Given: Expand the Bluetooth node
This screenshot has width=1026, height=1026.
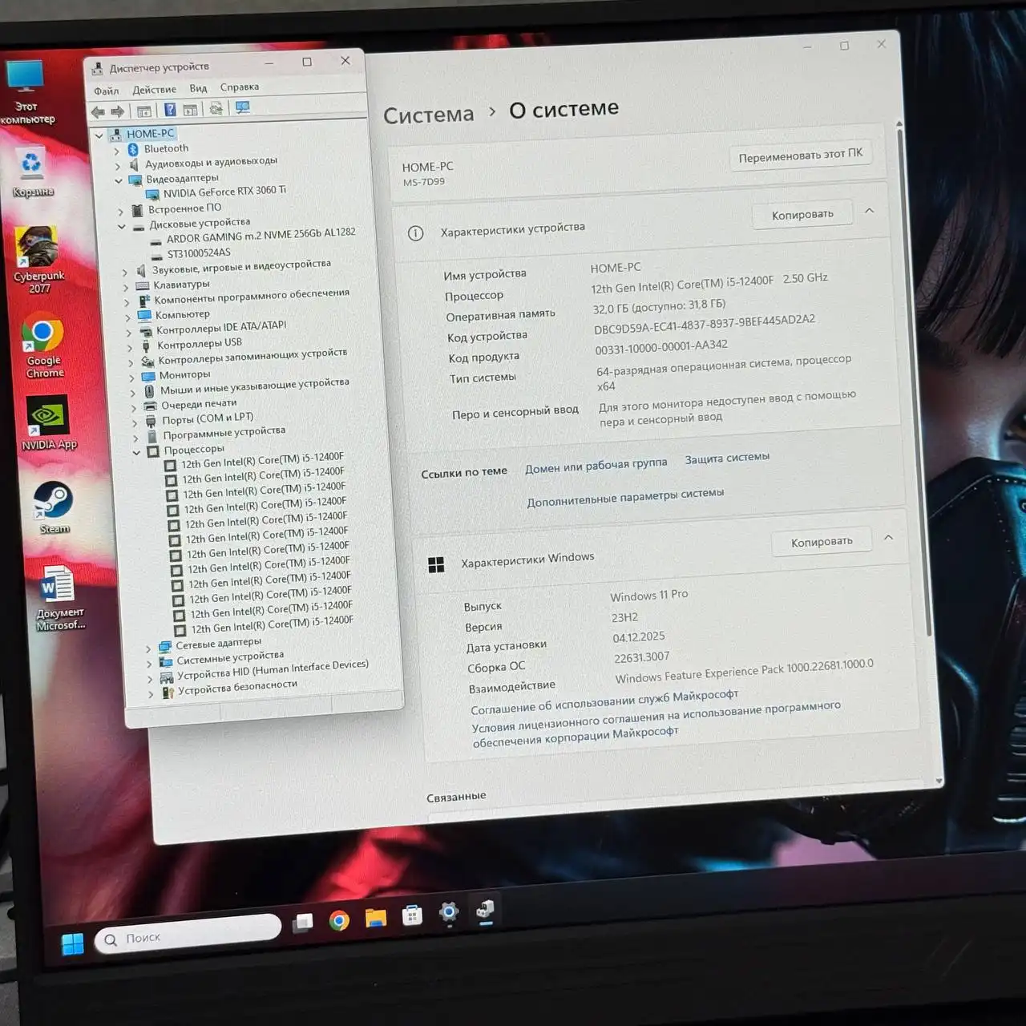Looking at the screenshot, I should (117, 150).
